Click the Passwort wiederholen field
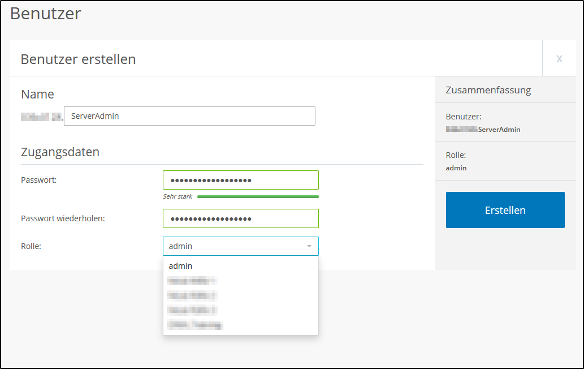584x369 pixels. pyautogui.click(x=240, y=218)
